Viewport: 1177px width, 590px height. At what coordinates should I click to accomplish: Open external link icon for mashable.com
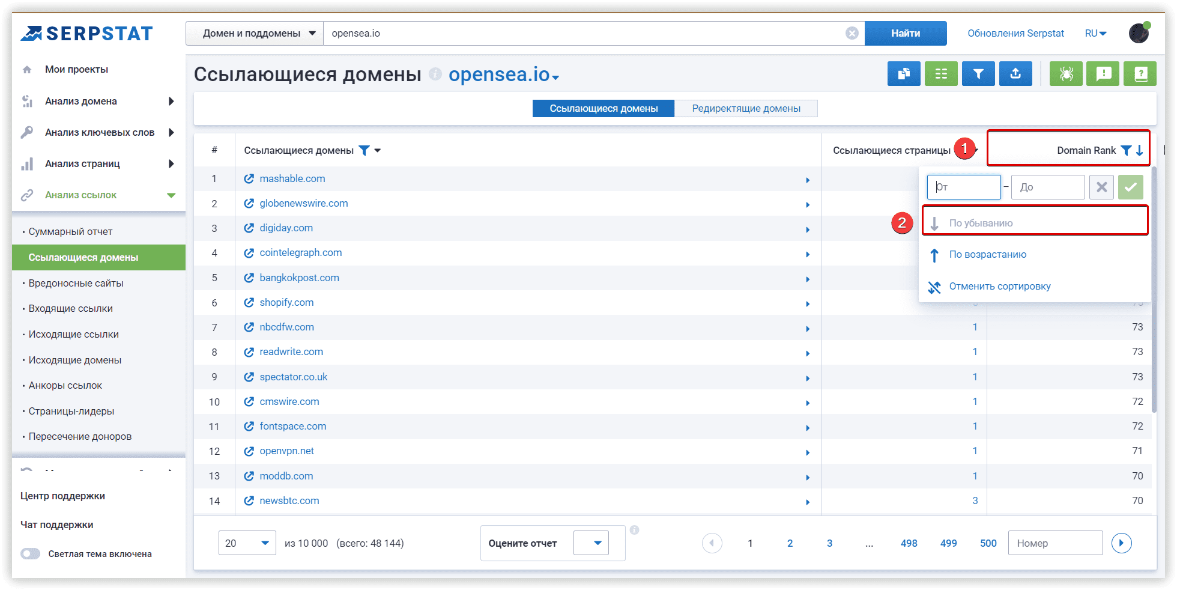249,178
